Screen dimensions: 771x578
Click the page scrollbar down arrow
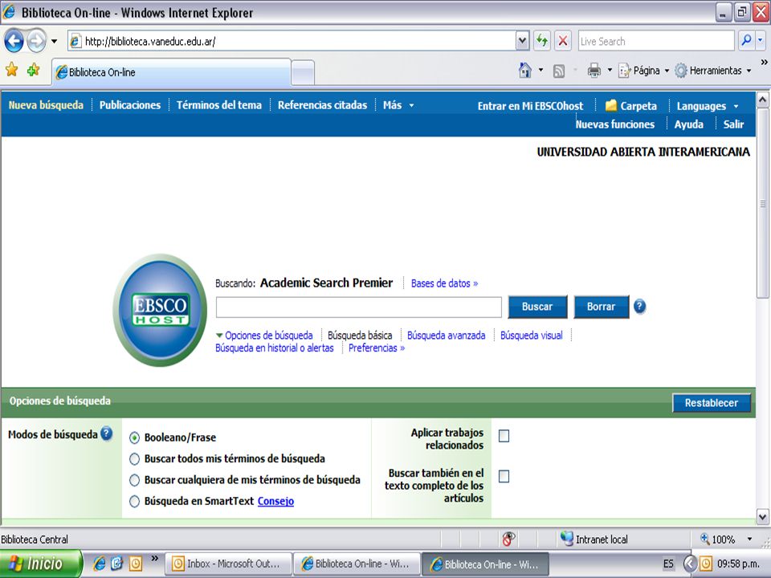coord(763,516)
